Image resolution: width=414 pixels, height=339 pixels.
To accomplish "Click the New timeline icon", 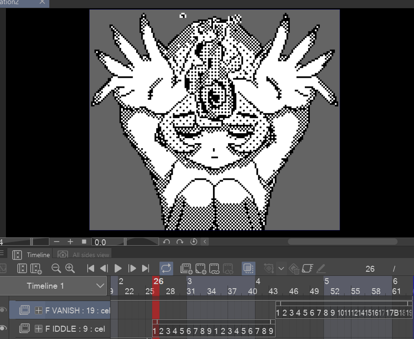I will [21, 269].
